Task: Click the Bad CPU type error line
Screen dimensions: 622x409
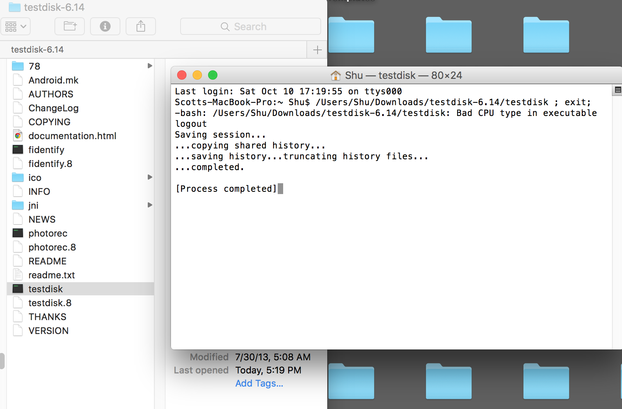Action: click(386, 113)
